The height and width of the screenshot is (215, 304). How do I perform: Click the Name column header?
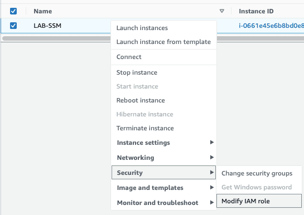pos(43,11)
